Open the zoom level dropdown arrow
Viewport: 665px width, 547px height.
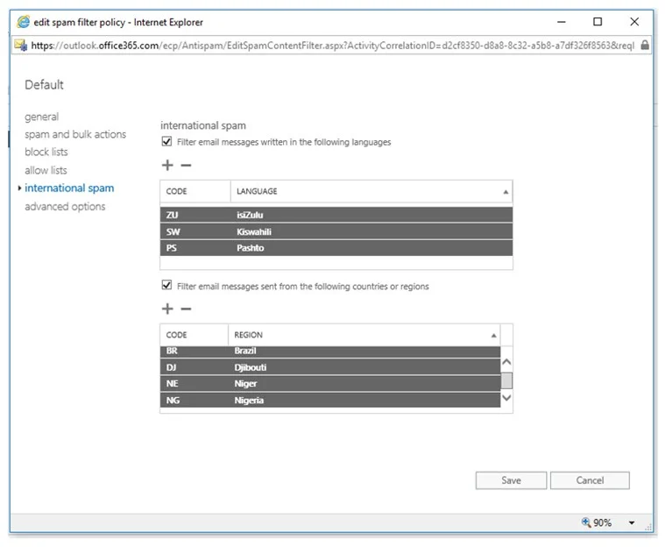click(631, 523)
